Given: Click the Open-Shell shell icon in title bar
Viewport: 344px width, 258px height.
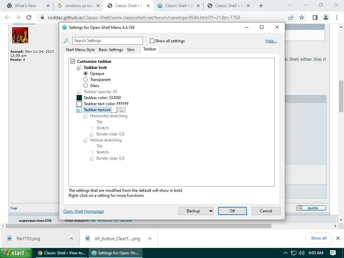Looking at the screenshot, I should coord(64,28).
